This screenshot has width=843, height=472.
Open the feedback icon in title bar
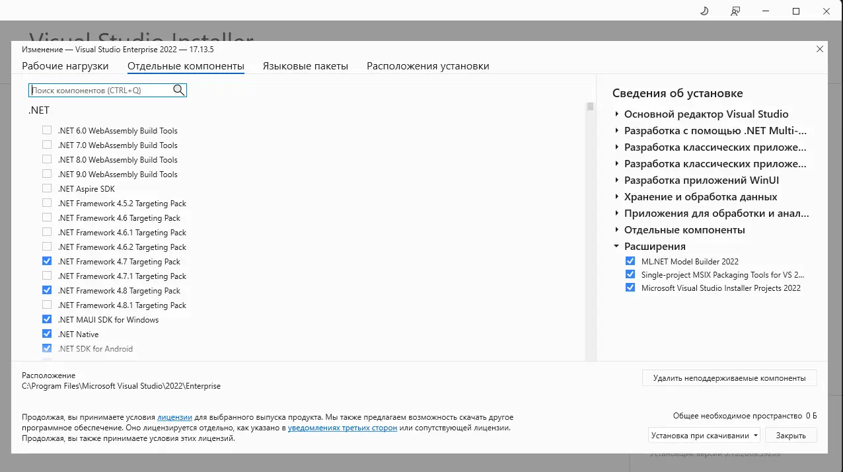tap(735, 11)
